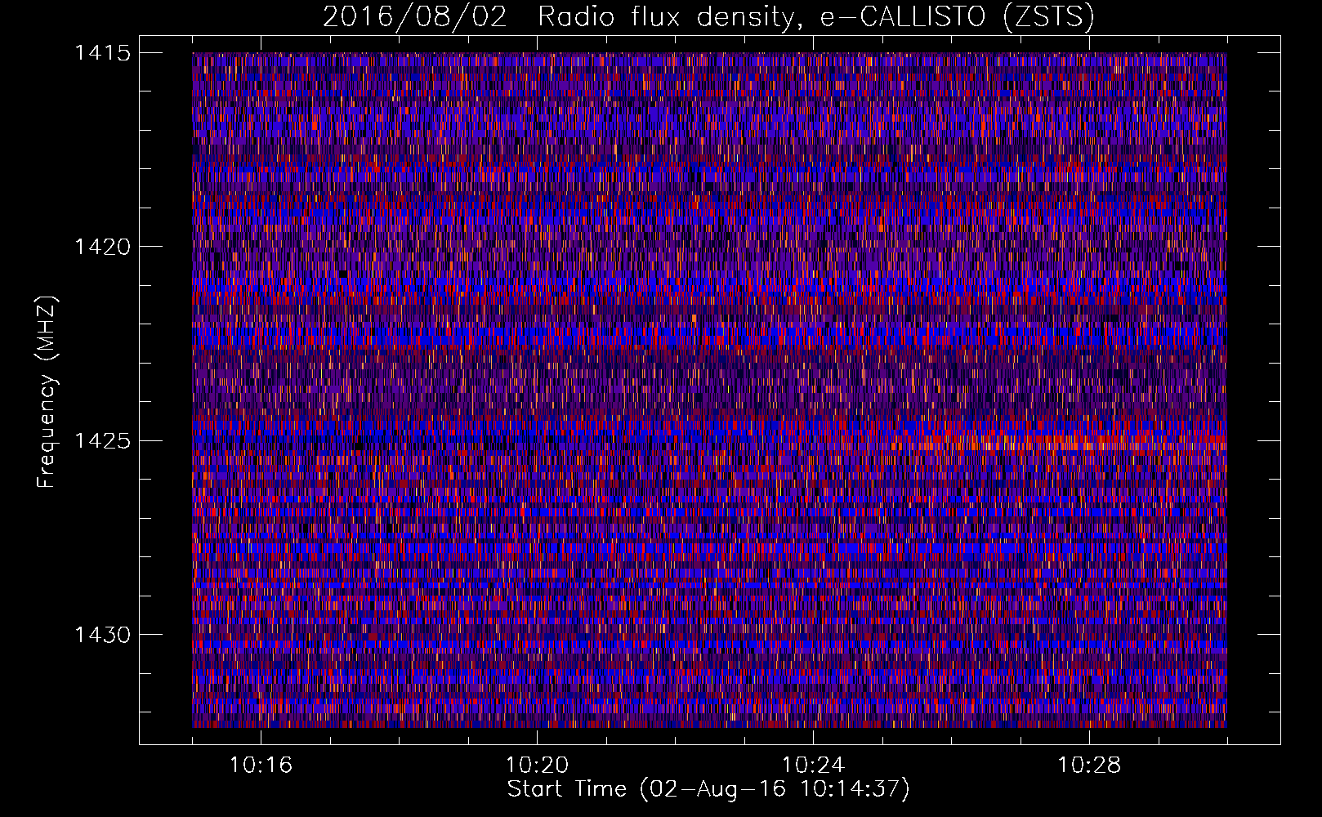Image resolution: width=1322 pixels, height=817 pixels.
Task: Pick the 1425 frequency tick label
Action: (102, 441)
